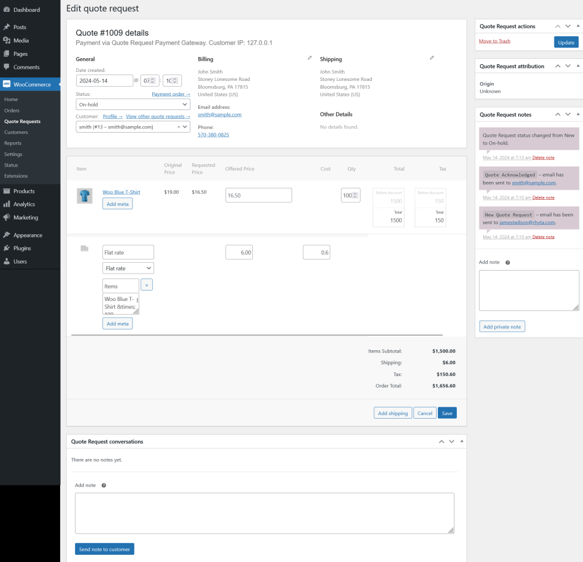Image resolution: width=583 pixels, height=562 pixels.
Task: Open the Analytics menu in sidebar
Action: click(24, 204)
